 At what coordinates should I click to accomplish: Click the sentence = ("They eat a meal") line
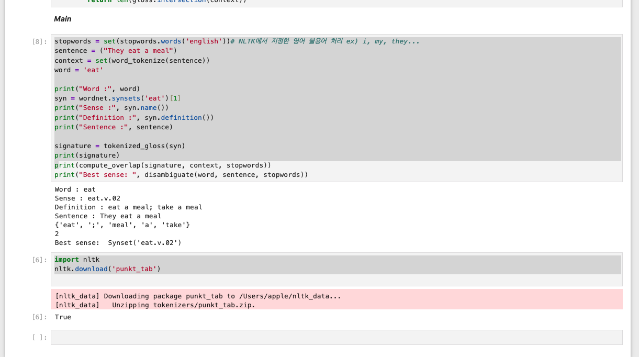(116, 51)
